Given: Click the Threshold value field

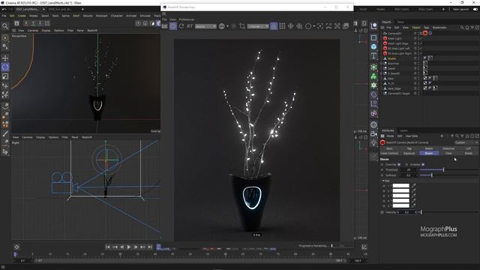Looking at the screenshot, I should click(409, 169).
